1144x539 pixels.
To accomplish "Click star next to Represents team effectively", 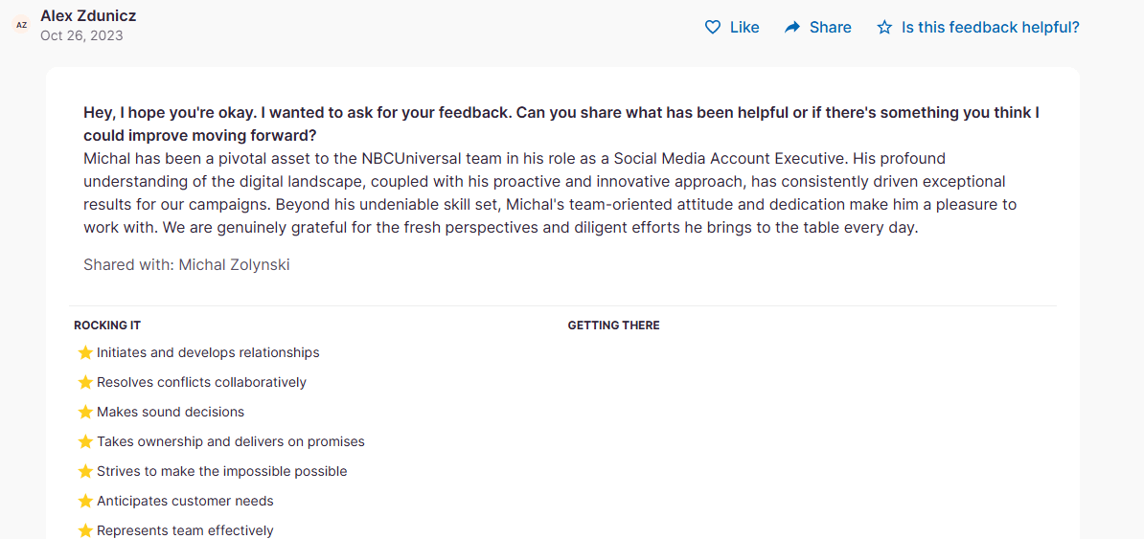I will pyautogui.click(x=85, y=530).
